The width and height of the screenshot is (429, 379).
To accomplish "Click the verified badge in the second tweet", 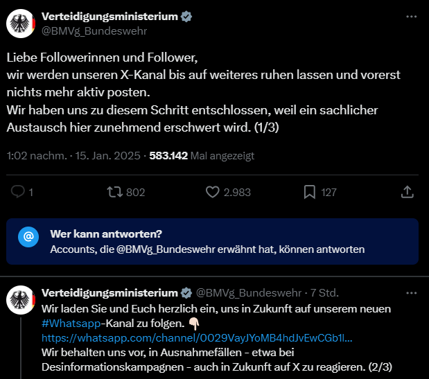I will [186, 292].
